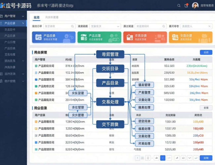Click the app logo beside the title
Viewport: 215px width, 165px height.
coord(2,6)
